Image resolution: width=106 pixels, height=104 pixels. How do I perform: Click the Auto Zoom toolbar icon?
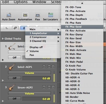click(9, 15)
